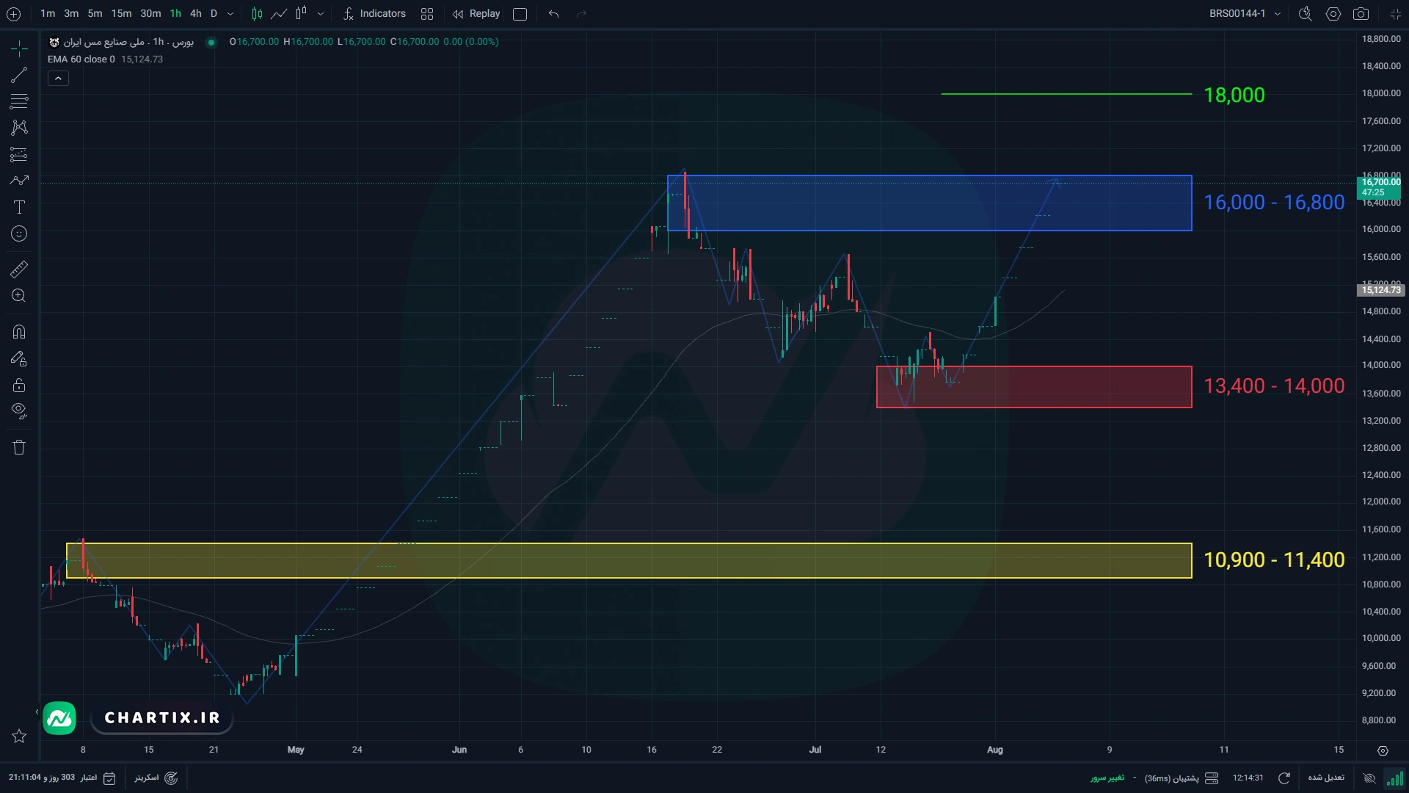Select the 30m timeframe
1409x793 pixels.
(x=150, y=14)
